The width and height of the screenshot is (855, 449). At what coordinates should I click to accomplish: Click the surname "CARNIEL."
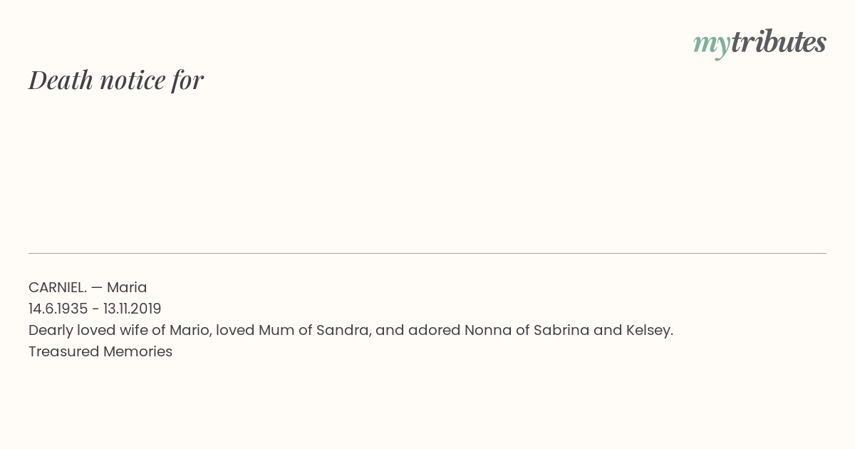58,287
